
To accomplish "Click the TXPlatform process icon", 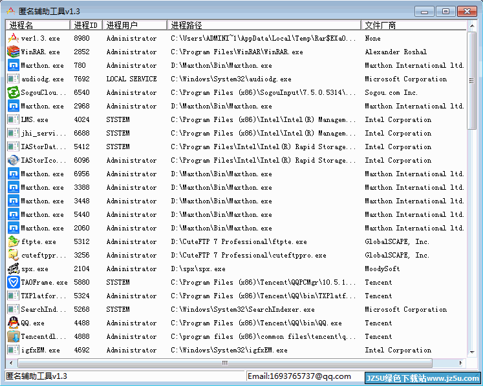I will [x=13, y=296].
